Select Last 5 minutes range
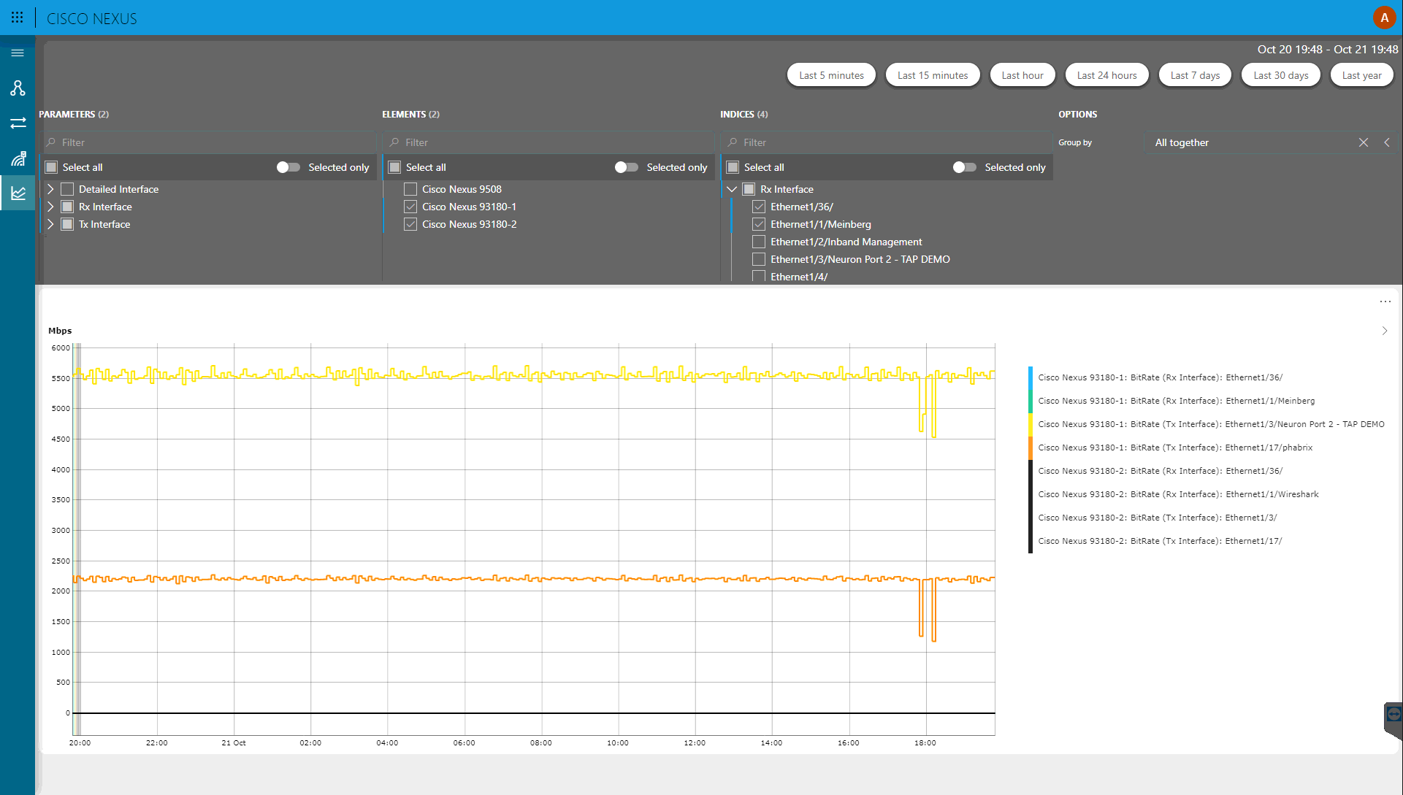The height and width of the screenshot is (795, 1403). (x=831, y=75)
